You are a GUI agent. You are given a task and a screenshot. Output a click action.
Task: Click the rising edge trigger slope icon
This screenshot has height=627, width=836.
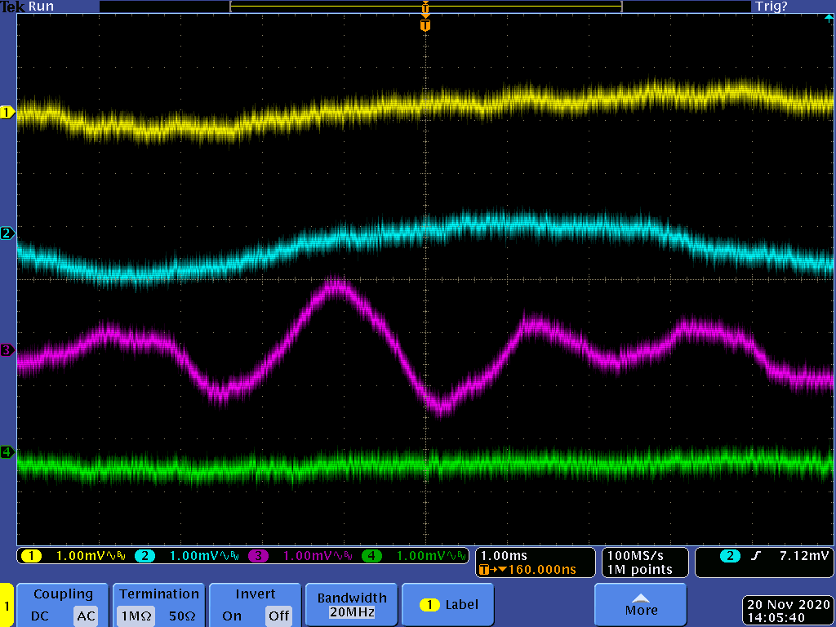coord(755,556)
